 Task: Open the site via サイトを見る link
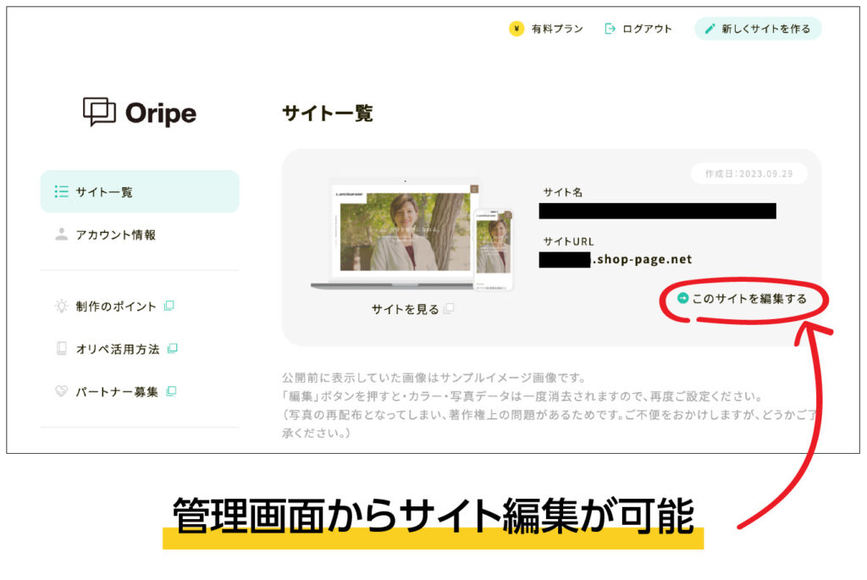point(405,308)
